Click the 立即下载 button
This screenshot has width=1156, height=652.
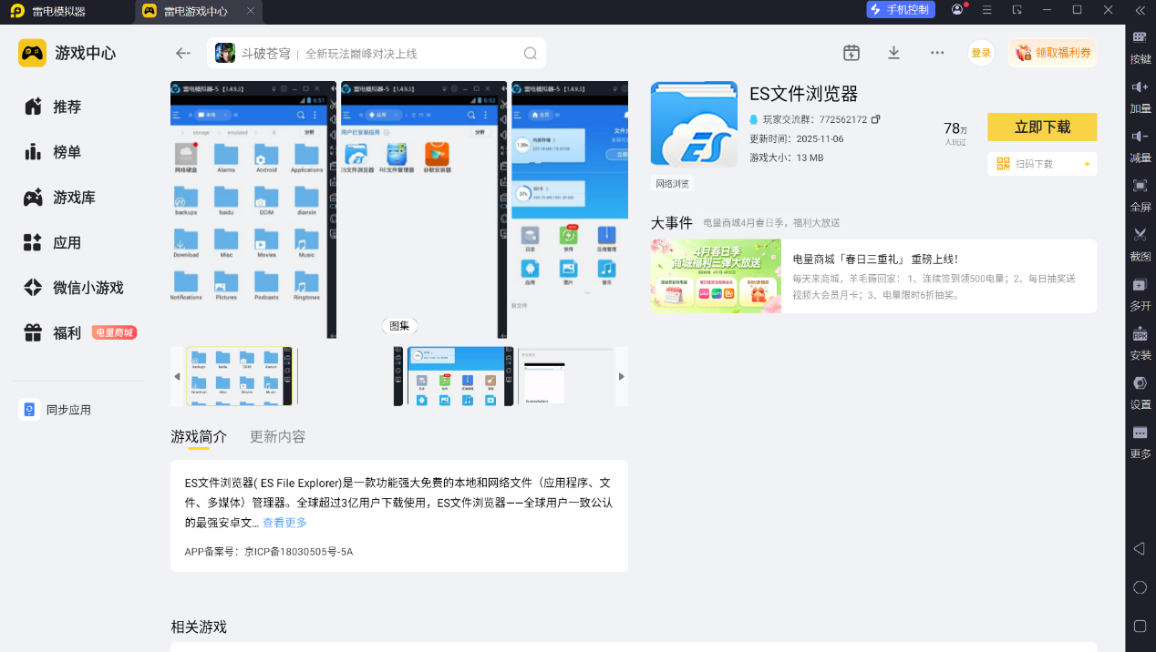1041,127
